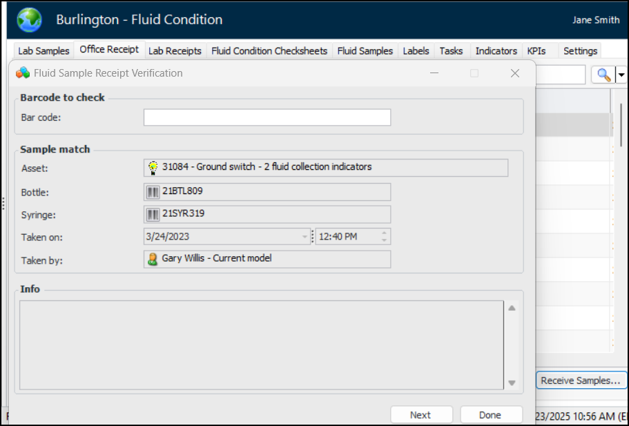Click the lightbulb icon beside asset 31084

click(x=153, y=168)
